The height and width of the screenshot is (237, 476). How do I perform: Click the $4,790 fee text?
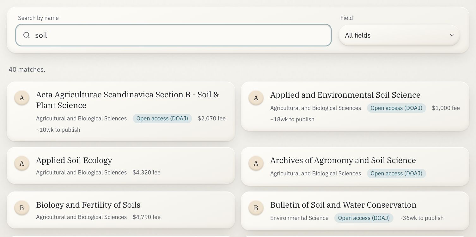pyautogui.click(x=147, y=217)
